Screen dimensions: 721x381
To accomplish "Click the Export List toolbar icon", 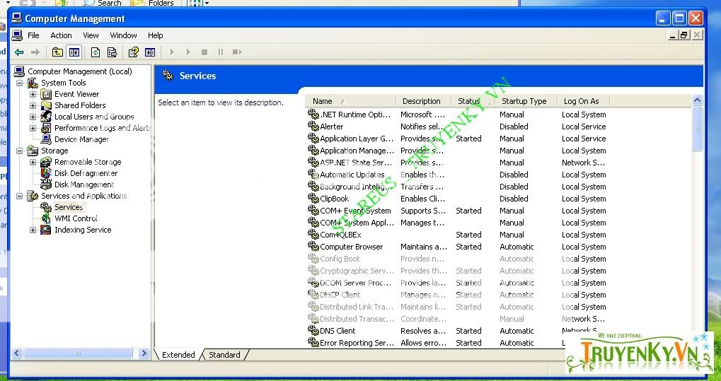I will click(113, 52).
